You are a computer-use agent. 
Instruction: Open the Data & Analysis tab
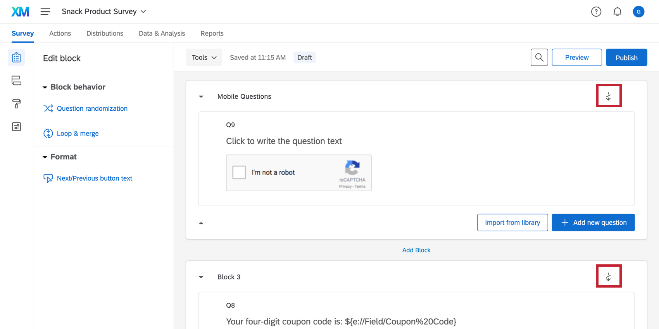coord(162,33)
